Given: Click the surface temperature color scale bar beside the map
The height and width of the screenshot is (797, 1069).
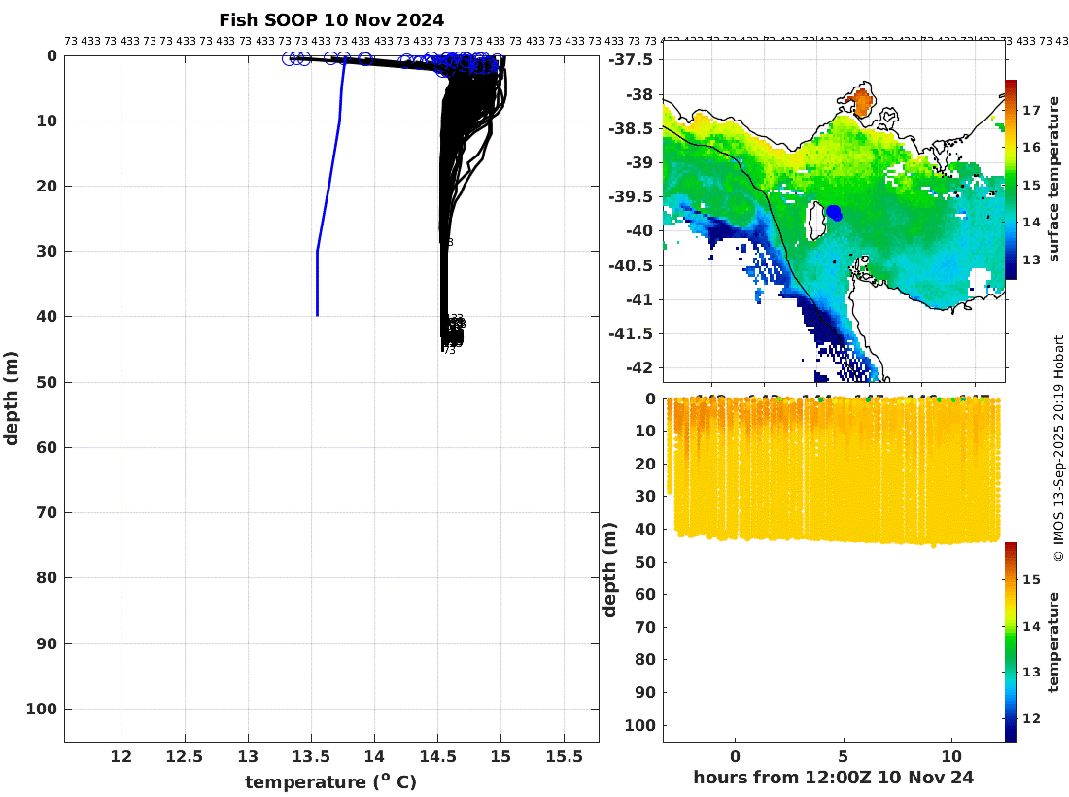Looking at the screenshot, I should [1011, 179].
